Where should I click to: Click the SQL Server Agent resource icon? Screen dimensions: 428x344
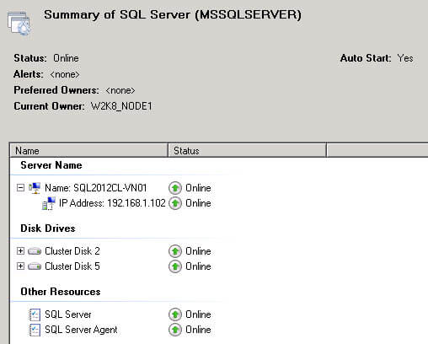35,330
